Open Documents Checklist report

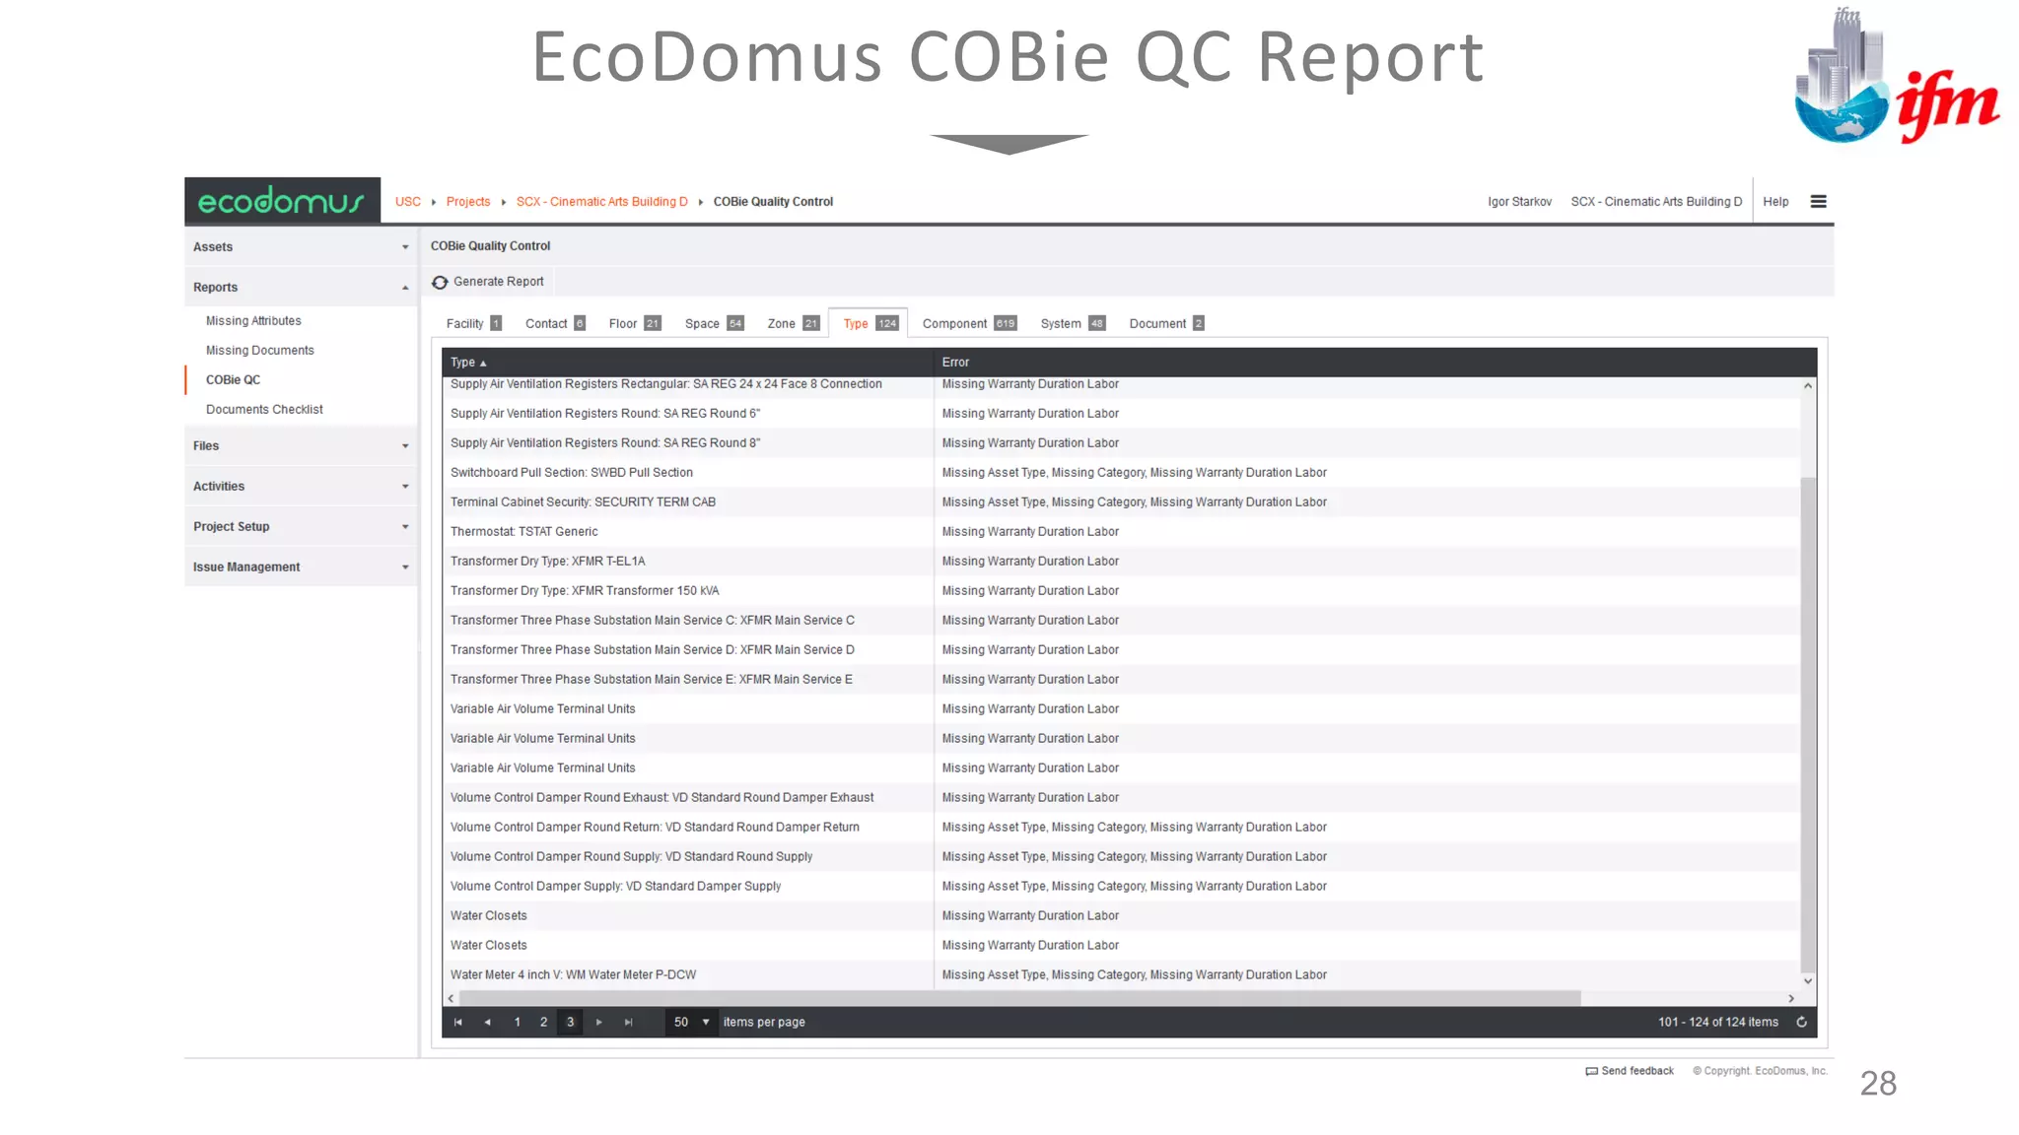[x=264, y=410]
